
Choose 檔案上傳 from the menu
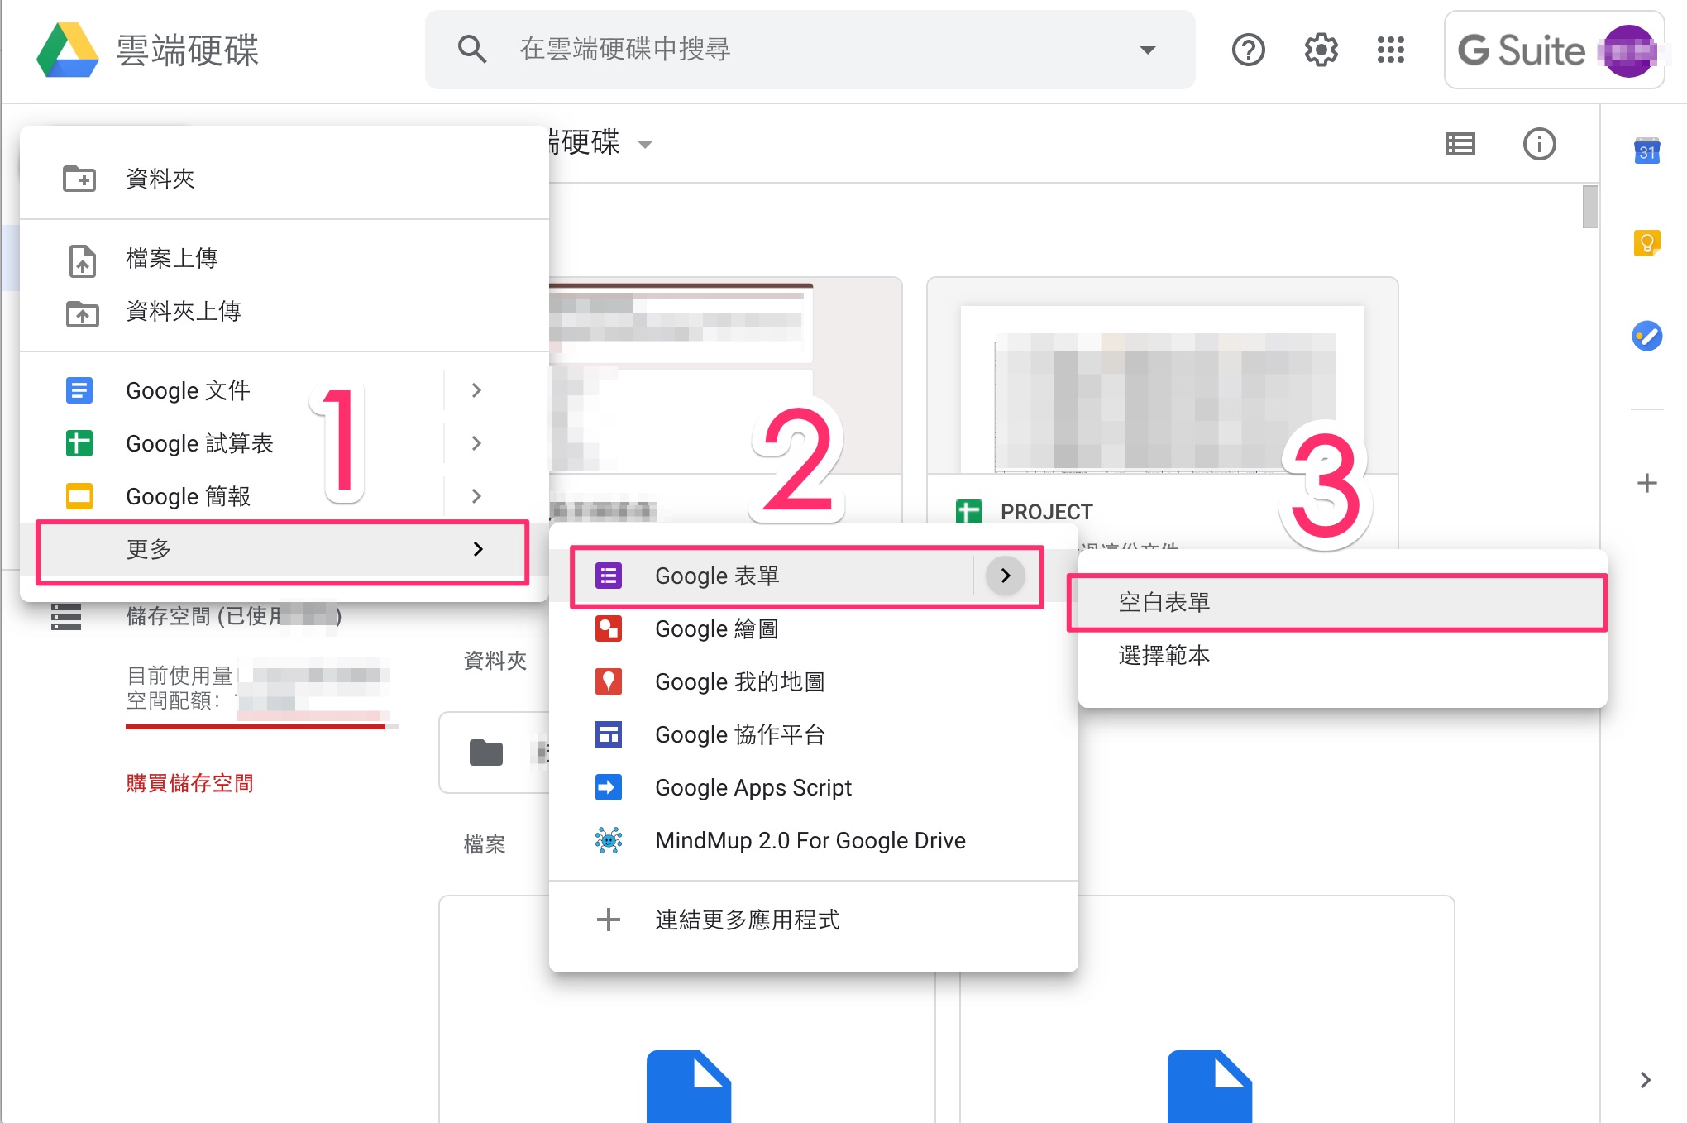(284, 259)
